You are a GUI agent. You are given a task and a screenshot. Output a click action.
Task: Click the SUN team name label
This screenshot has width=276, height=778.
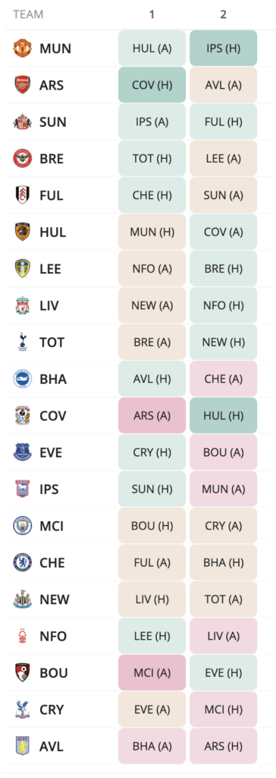tap(53, 122)
